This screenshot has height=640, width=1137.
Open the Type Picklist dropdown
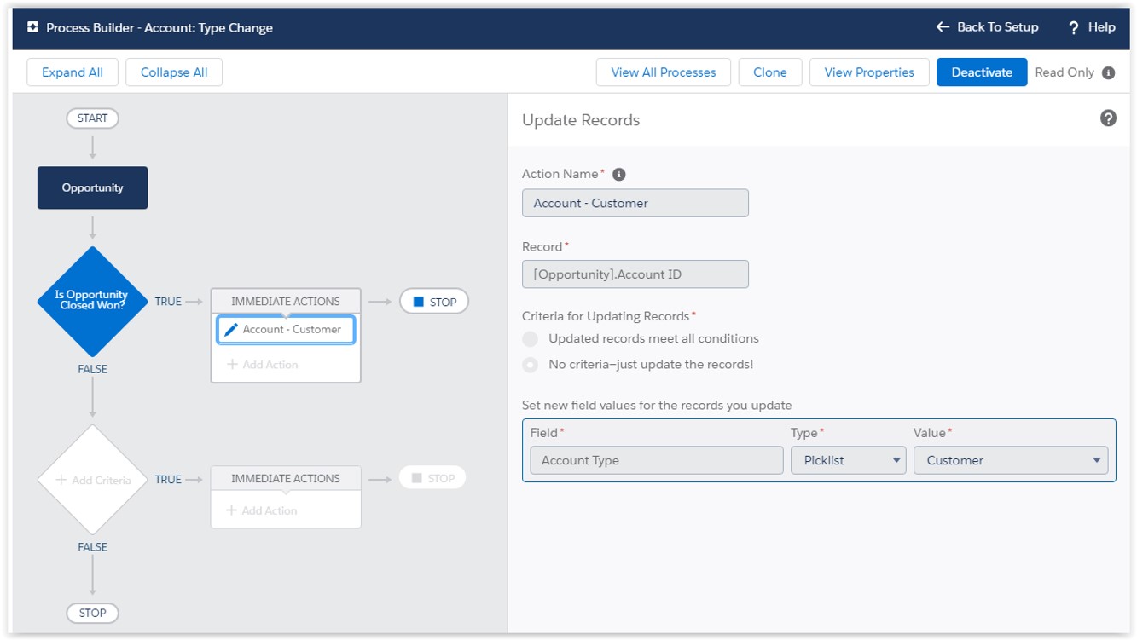848,460
